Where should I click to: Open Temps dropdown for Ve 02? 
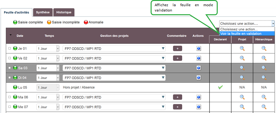tap(48, 58)
